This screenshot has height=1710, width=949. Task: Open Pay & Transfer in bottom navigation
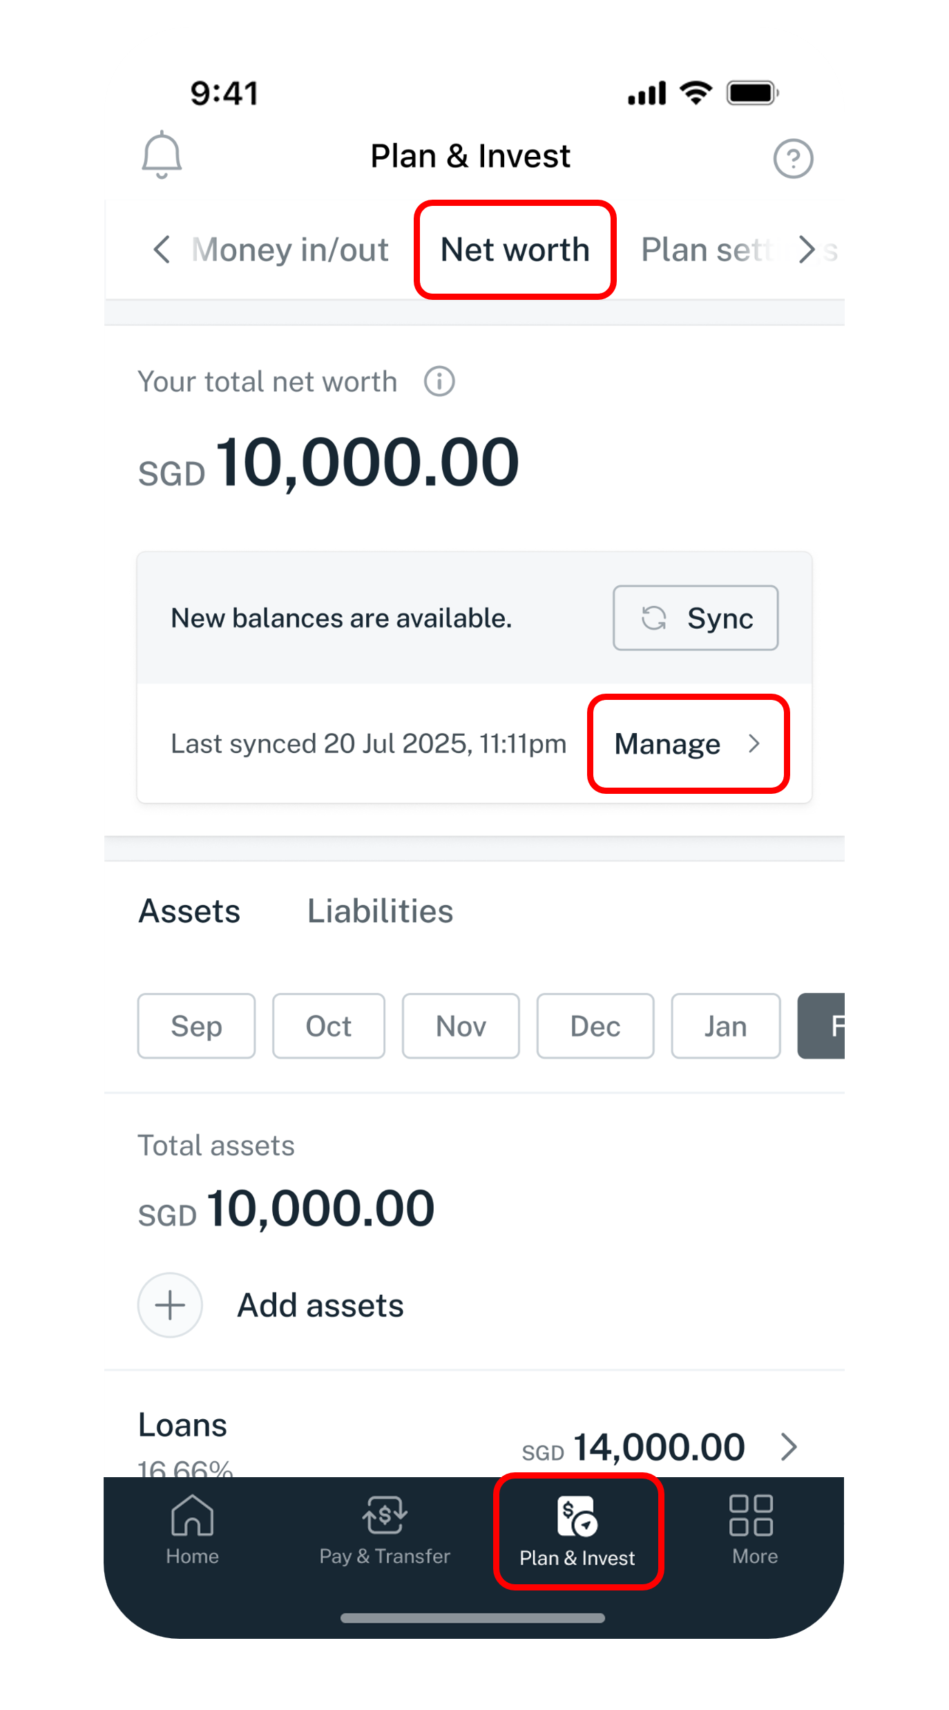tap(385, 1530)
